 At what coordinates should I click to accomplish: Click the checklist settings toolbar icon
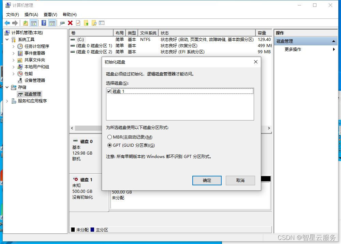pyautogui.click(x=102, y=23)
